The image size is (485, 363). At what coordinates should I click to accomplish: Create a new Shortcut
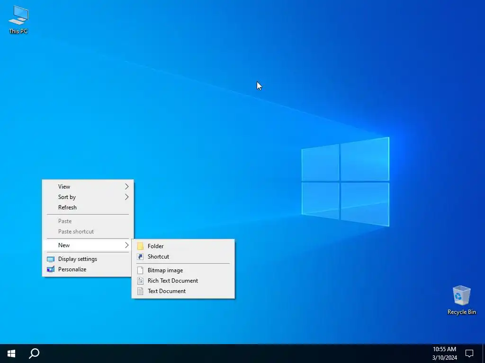click(x=183, y=257)
